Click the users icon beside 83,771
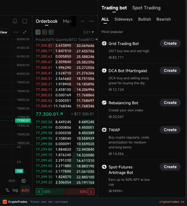187x206 pixels. click(110, 57)
